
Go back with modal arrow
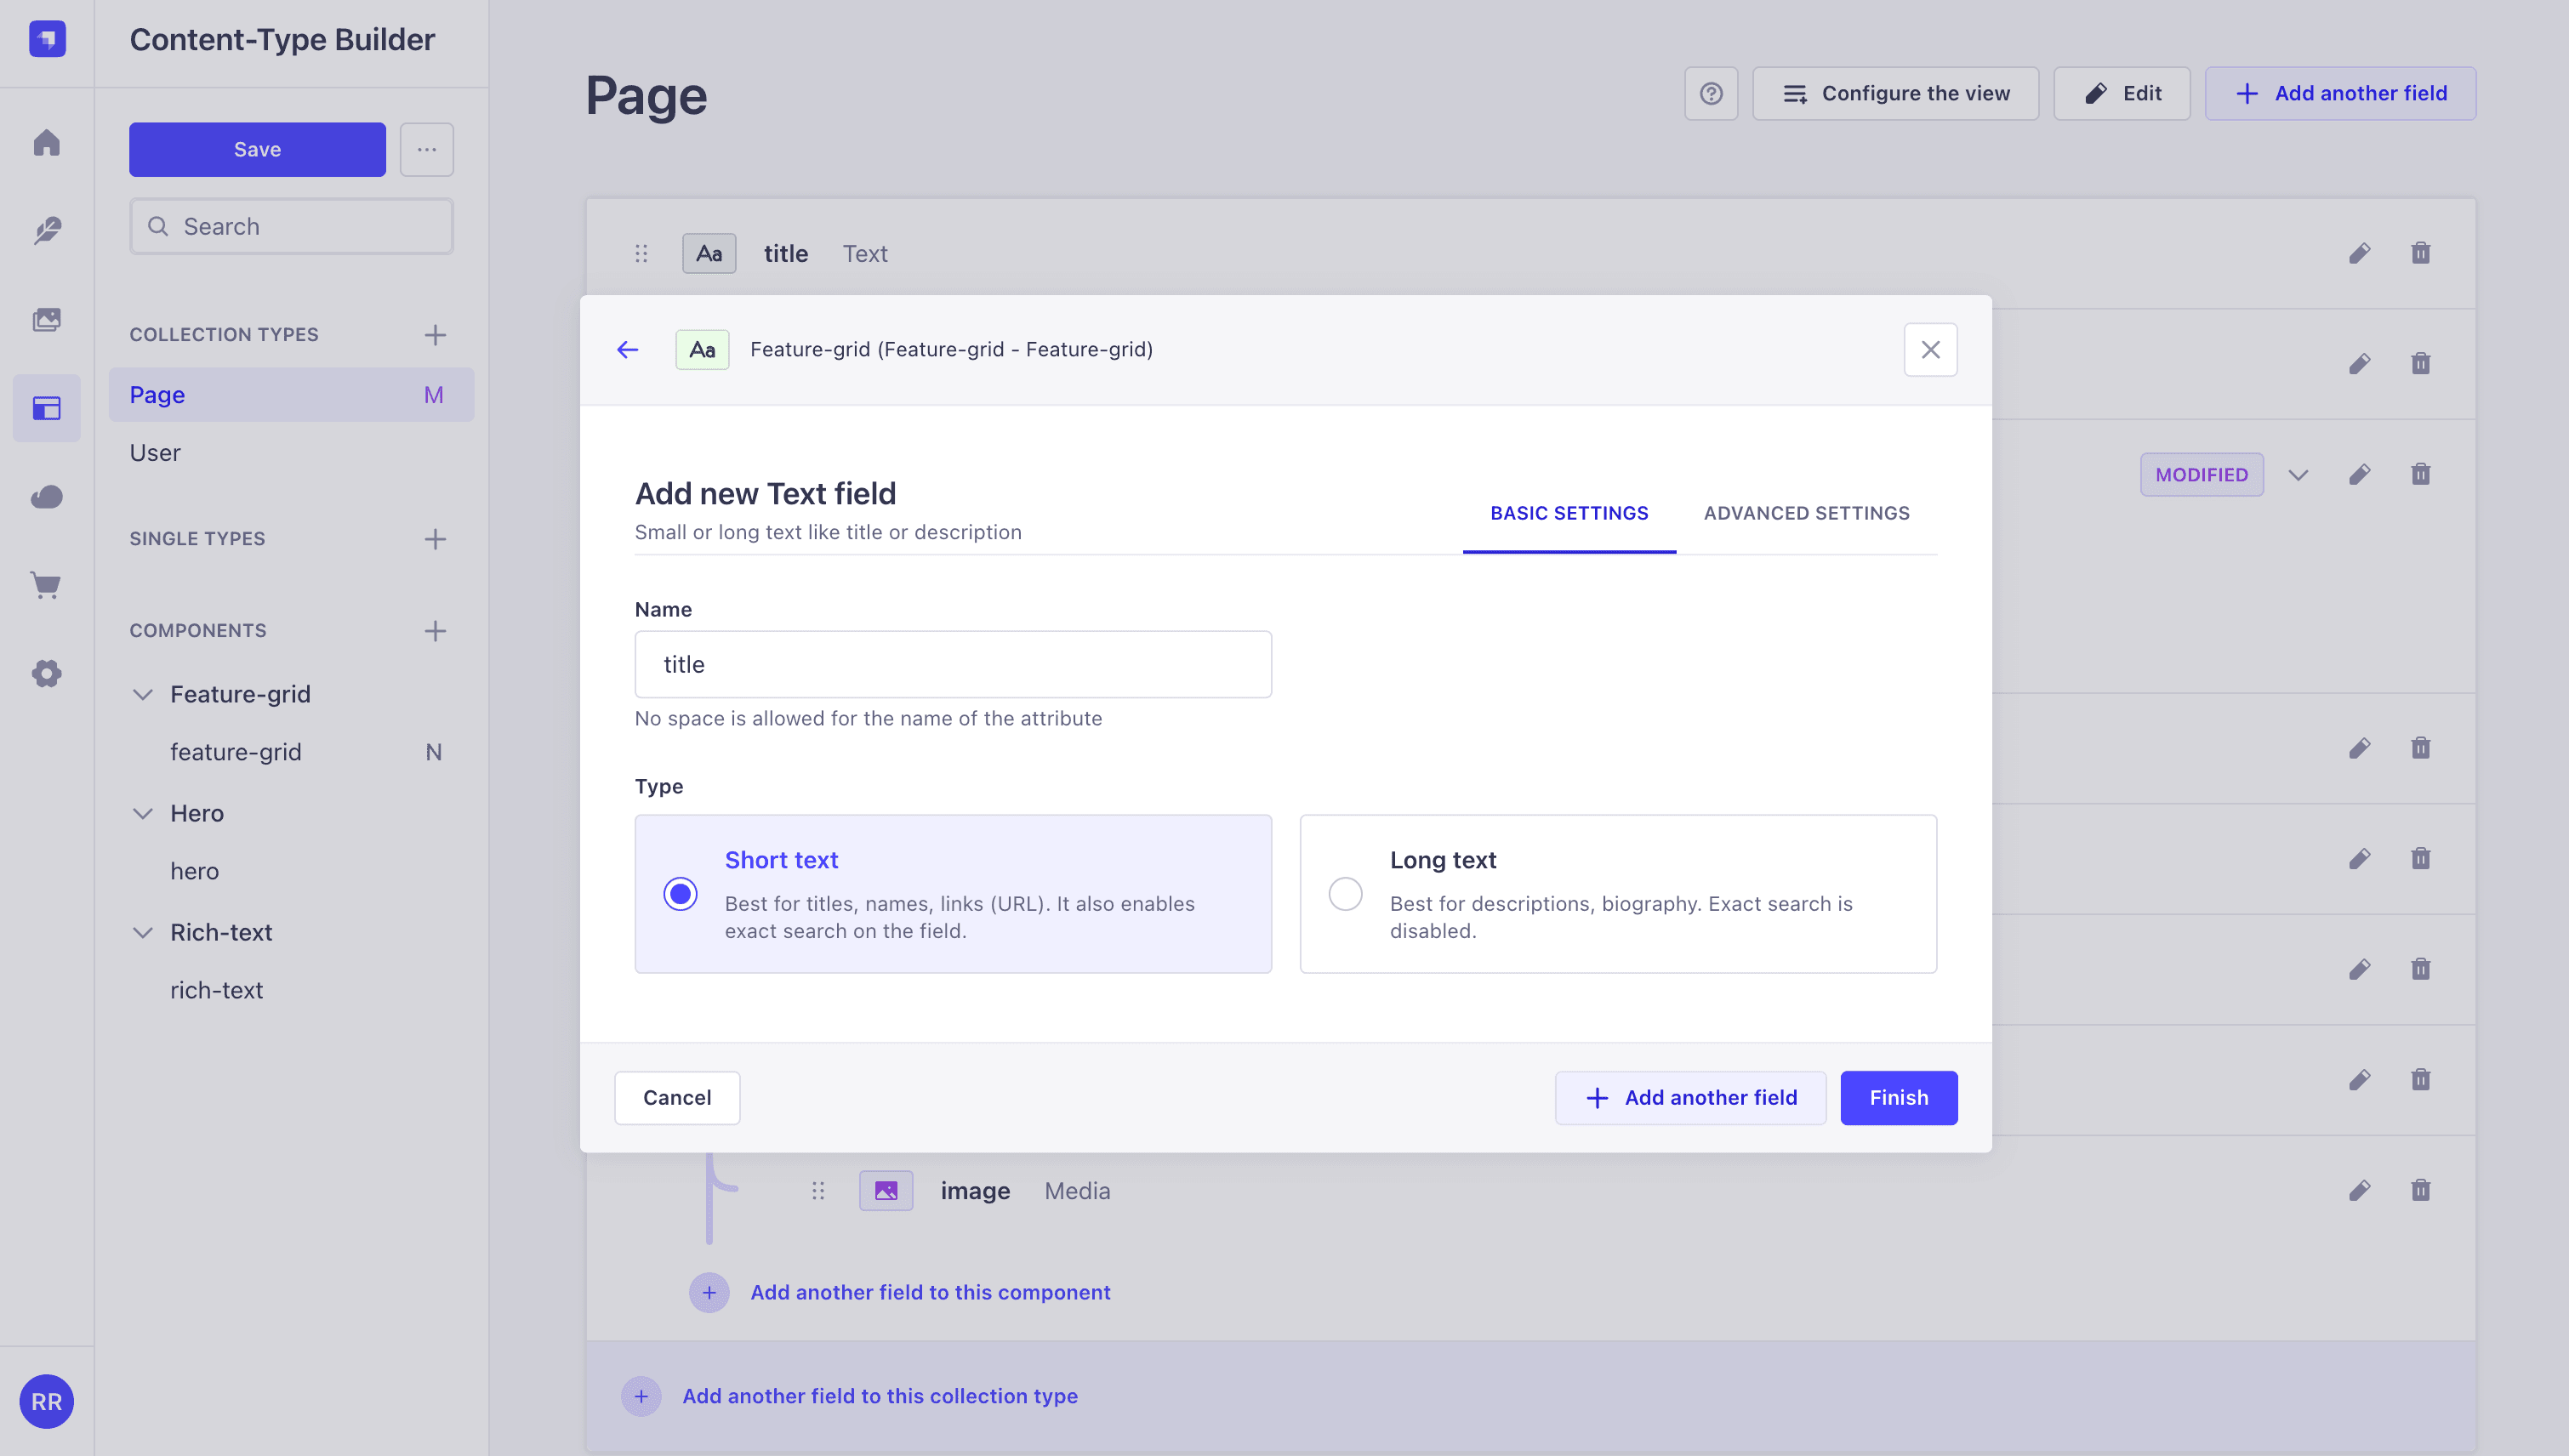(x=628, y=349)
